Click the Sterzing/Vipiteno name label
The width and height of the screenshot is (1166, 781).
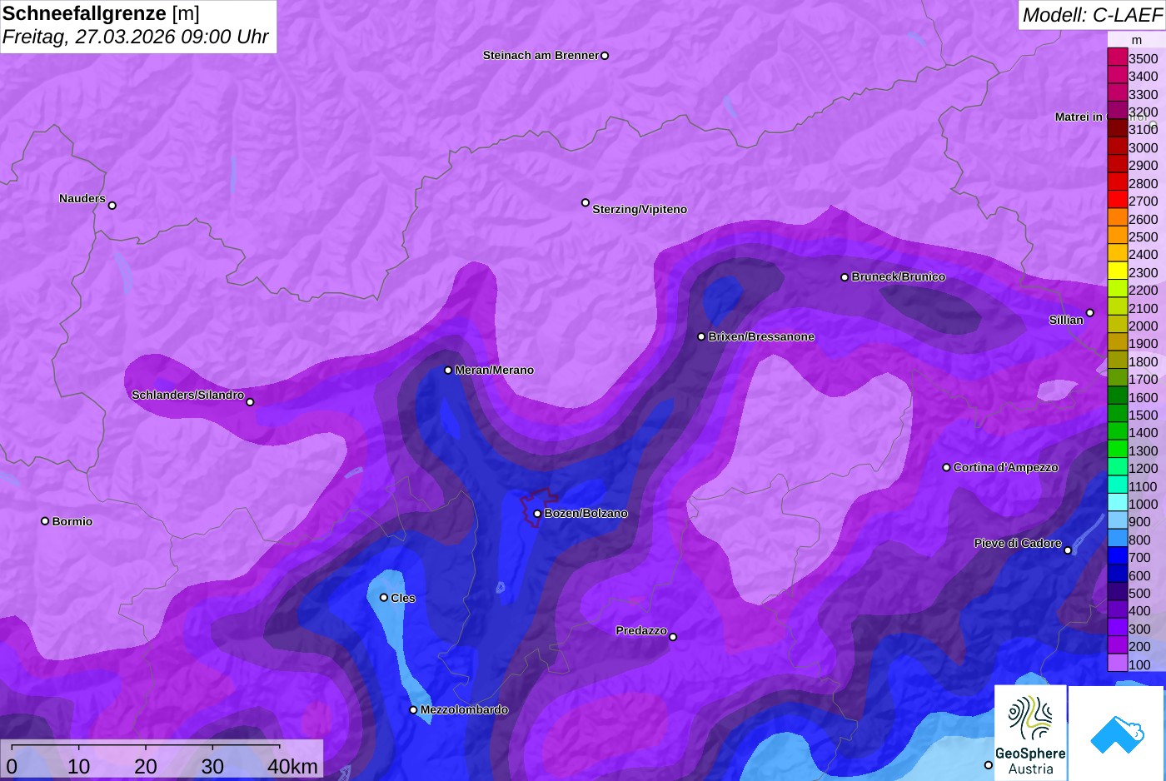[640, 209]
